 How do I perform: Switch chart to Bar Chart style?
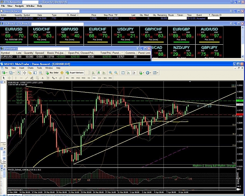93,73
